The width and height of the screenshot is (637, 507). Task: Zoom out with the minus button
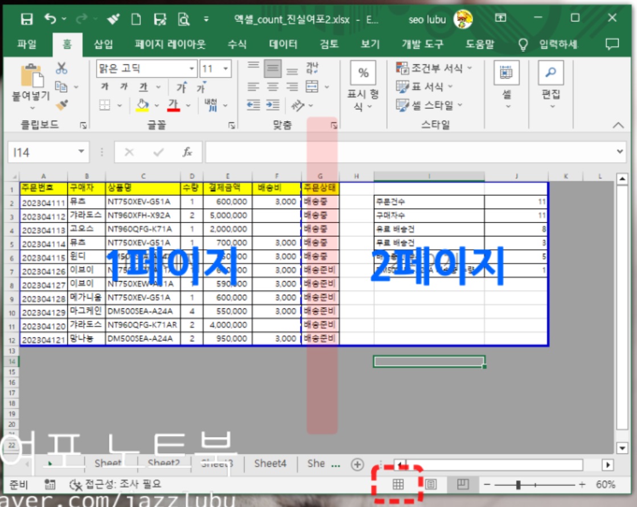(487, 484)
